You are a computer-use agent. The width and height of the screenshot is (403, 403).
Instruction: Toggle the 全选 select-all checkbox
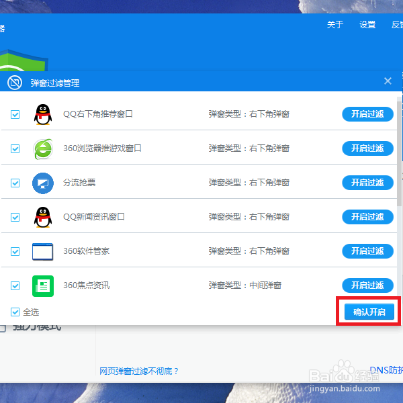(x=15, y=312)
